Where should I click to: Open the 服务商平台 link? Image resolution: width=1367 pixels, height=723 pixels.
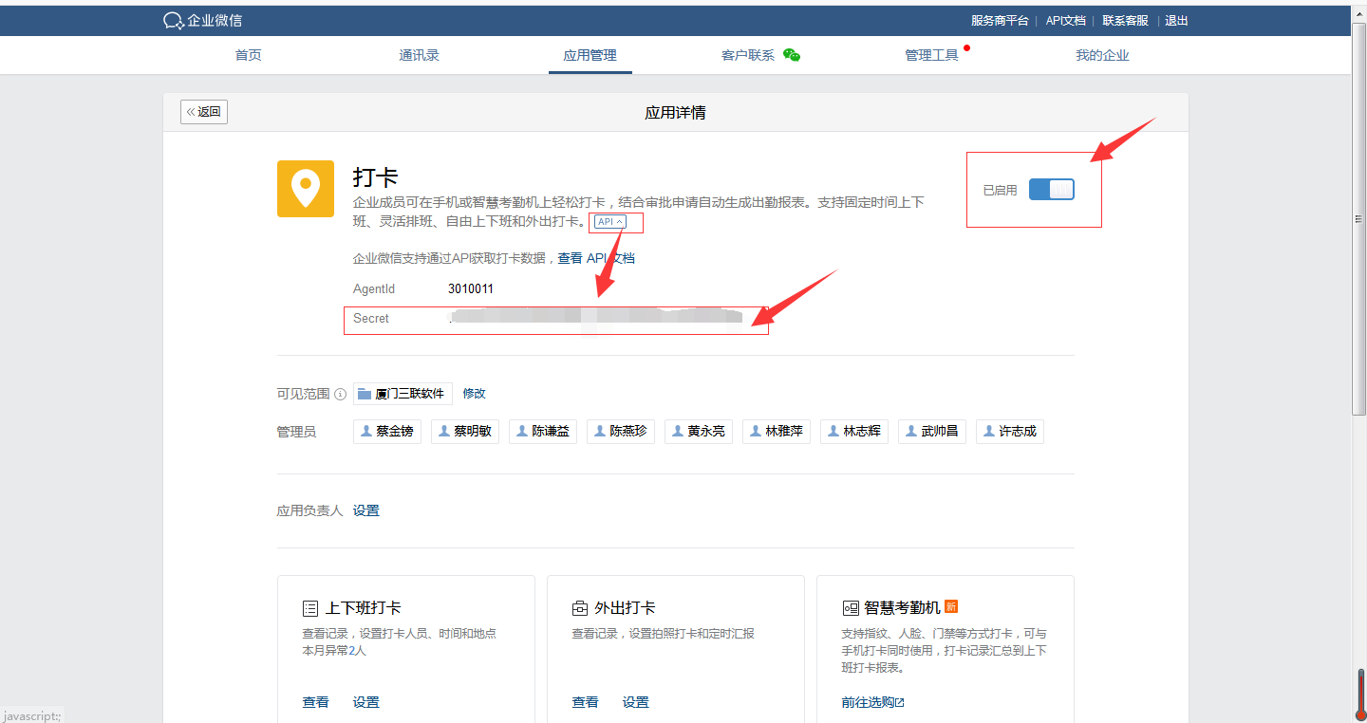click(x=1000, y=20)
